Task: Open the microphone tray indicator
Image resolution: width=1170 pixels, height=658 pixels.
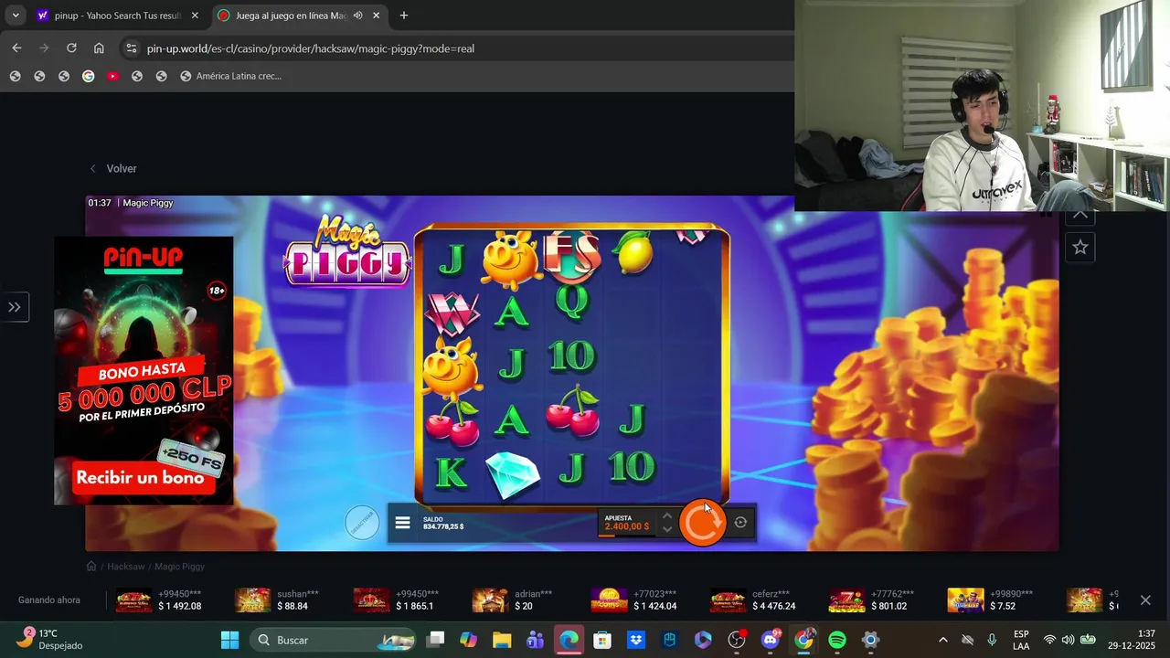Action: click(992, 640)
